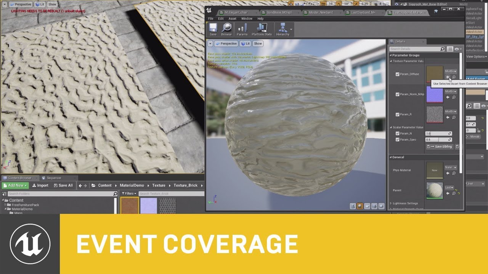488x274 pixels.
Task: Open Phys Material None dropdown
Action: point(451,167)
